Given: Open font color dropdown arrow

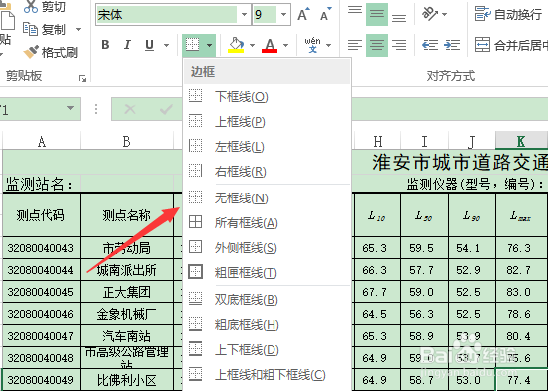Looking at the screenshot, I should tap(285, 45).
